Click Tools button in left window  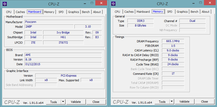tap(54, 102)
